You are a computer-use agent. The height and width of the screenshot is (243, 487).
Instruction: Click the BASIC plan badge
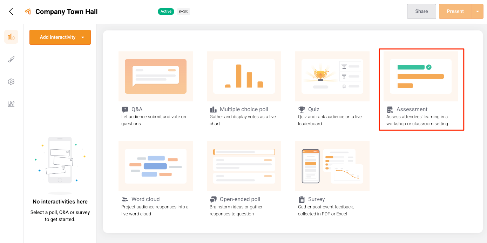pos(183,12)
